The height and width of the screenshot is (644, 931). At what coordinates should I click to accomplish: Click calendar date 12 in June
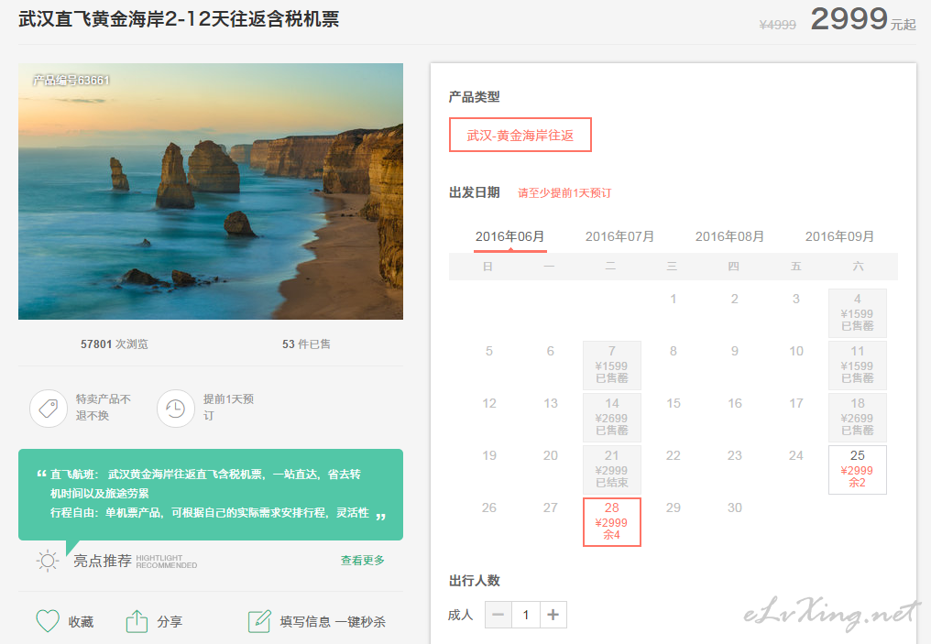pyautogui.click(x=489, y=403)
